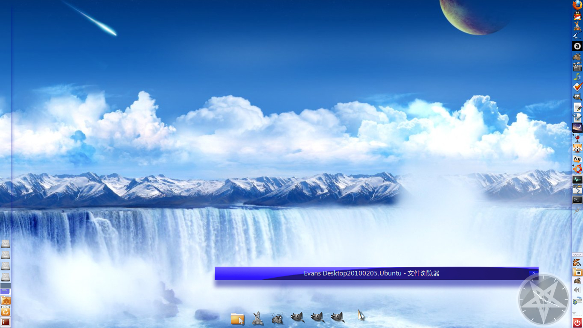583x328 pixels.
Task: Open the trash recycle bin icon
Action: [x=6, y=311]
